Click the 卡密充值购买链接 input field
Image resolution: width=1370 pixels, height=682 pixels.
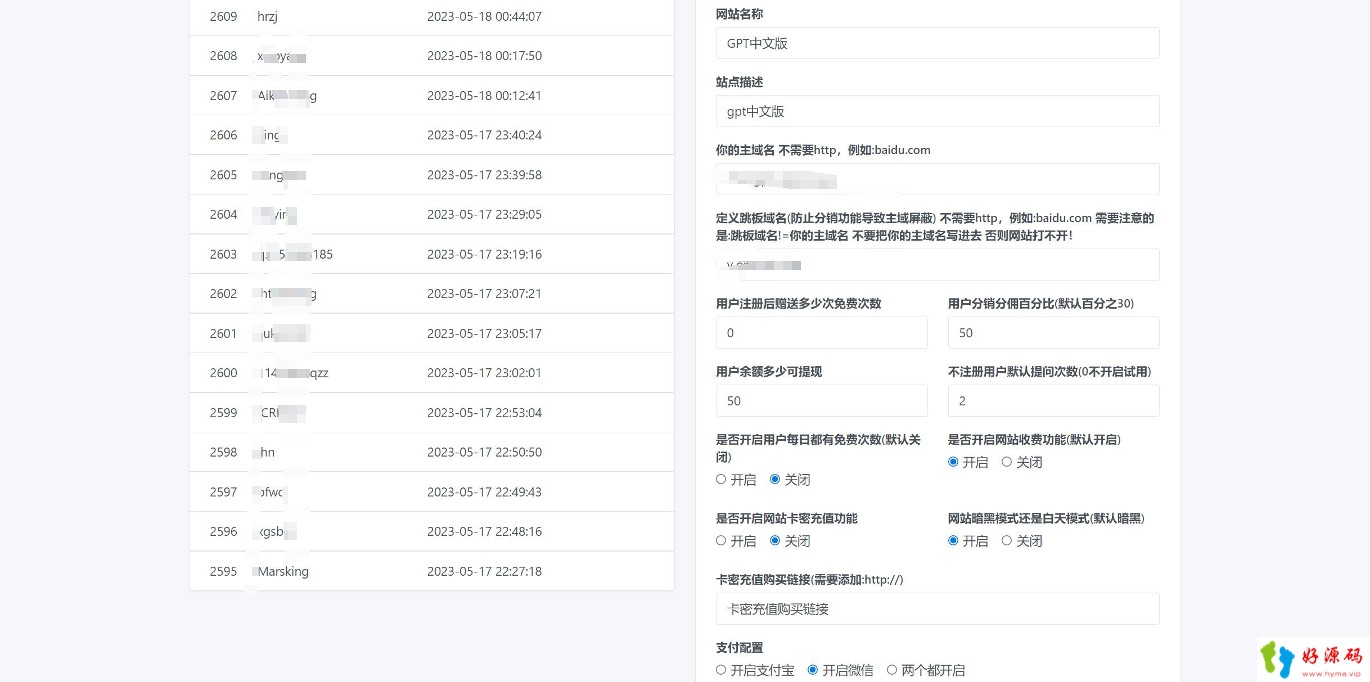pos(938,609)
